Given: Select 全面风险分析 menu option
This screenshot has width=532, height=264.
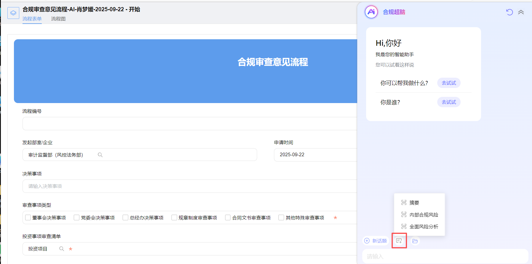Looking at the screenshot, I should pyautogui.click(x=424, y=226).
